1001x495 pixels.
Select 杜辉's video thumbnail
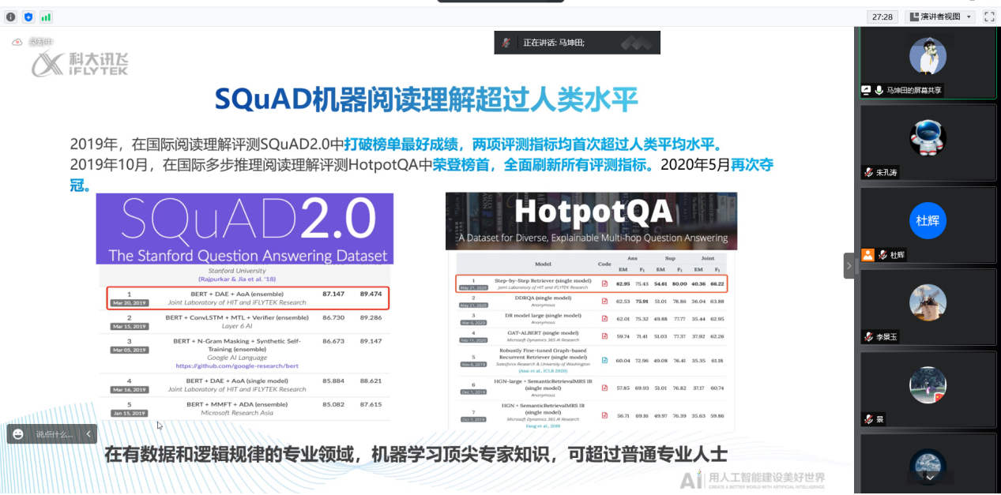(928, 221)
